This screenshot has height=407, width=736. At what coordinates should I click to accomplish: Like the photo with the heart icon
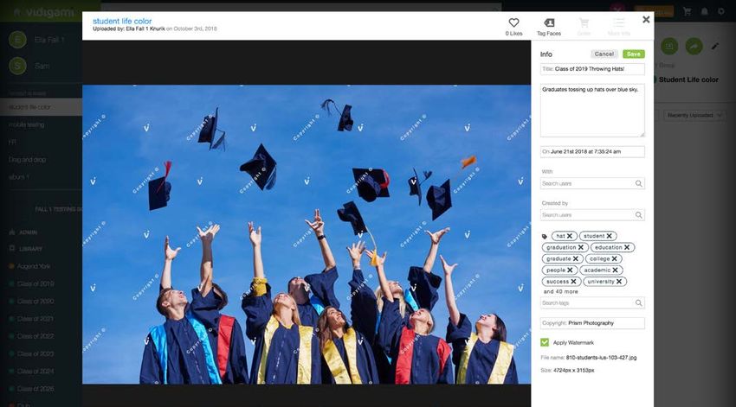(x=513, y=23)
